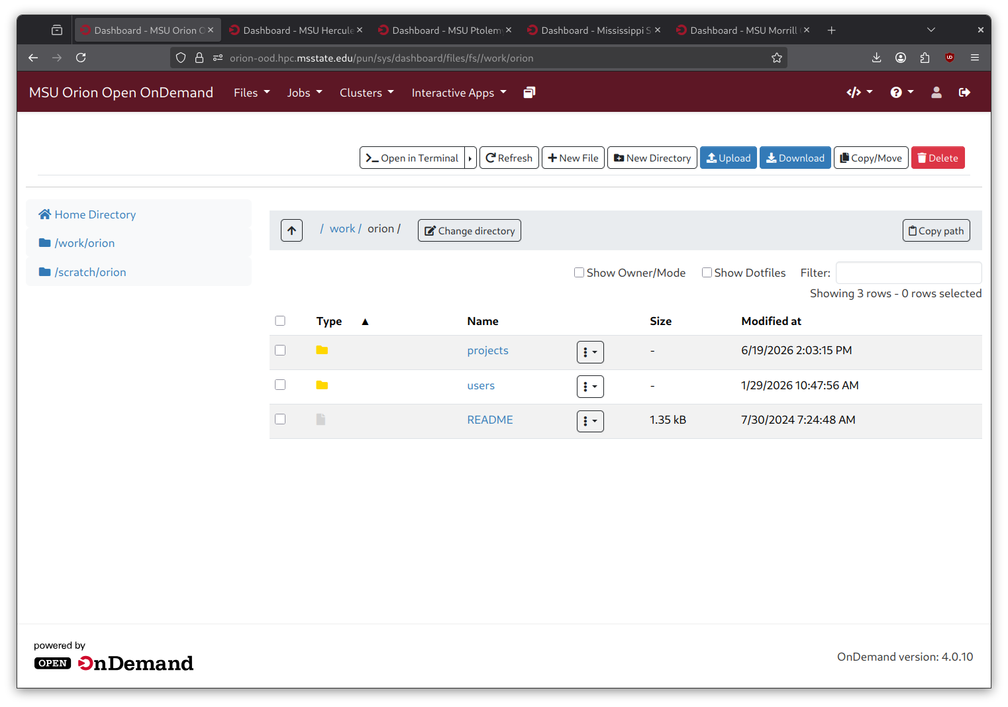Click the browser address bar URL

[381, 58]
